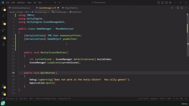Open the Accounts menu icon
The height and width of the screenshot is (106, 189).
coord(4,86)
